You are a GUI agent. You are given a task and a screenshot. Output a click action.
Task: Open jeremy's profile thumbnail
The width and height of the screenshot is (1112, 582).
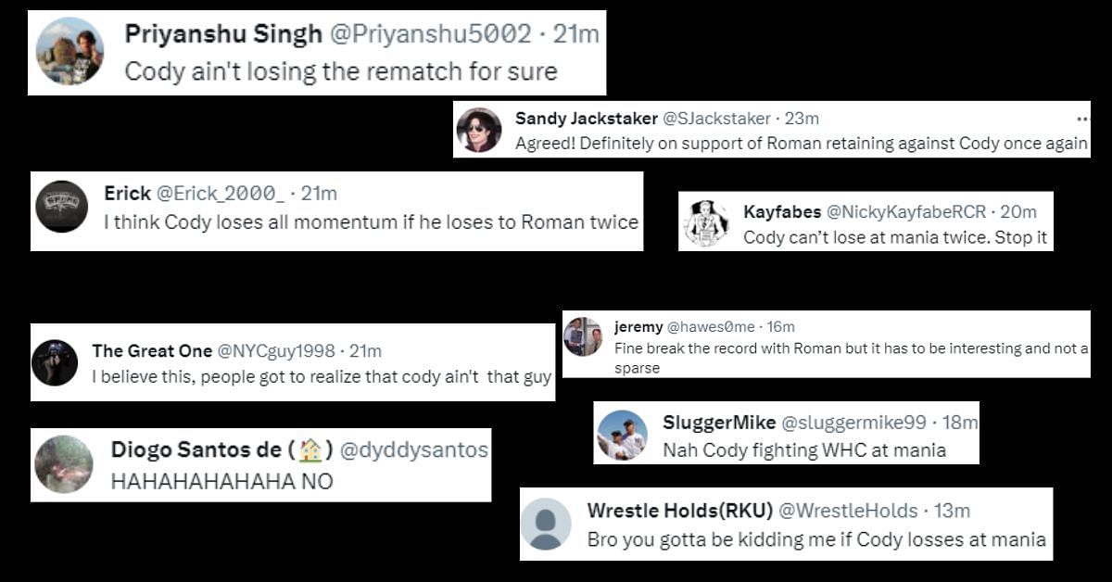583,336
